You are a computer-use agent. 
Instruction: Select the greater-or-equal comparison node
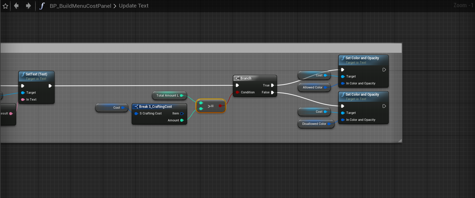click(211, 106)
